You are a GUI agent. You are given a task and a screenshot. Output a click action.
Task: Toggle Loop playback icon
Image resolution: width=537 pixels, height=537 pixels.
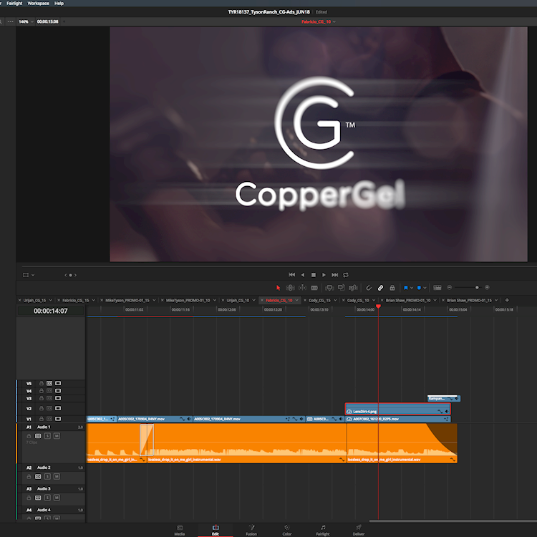pyautogui.click(x=346, y=275)
